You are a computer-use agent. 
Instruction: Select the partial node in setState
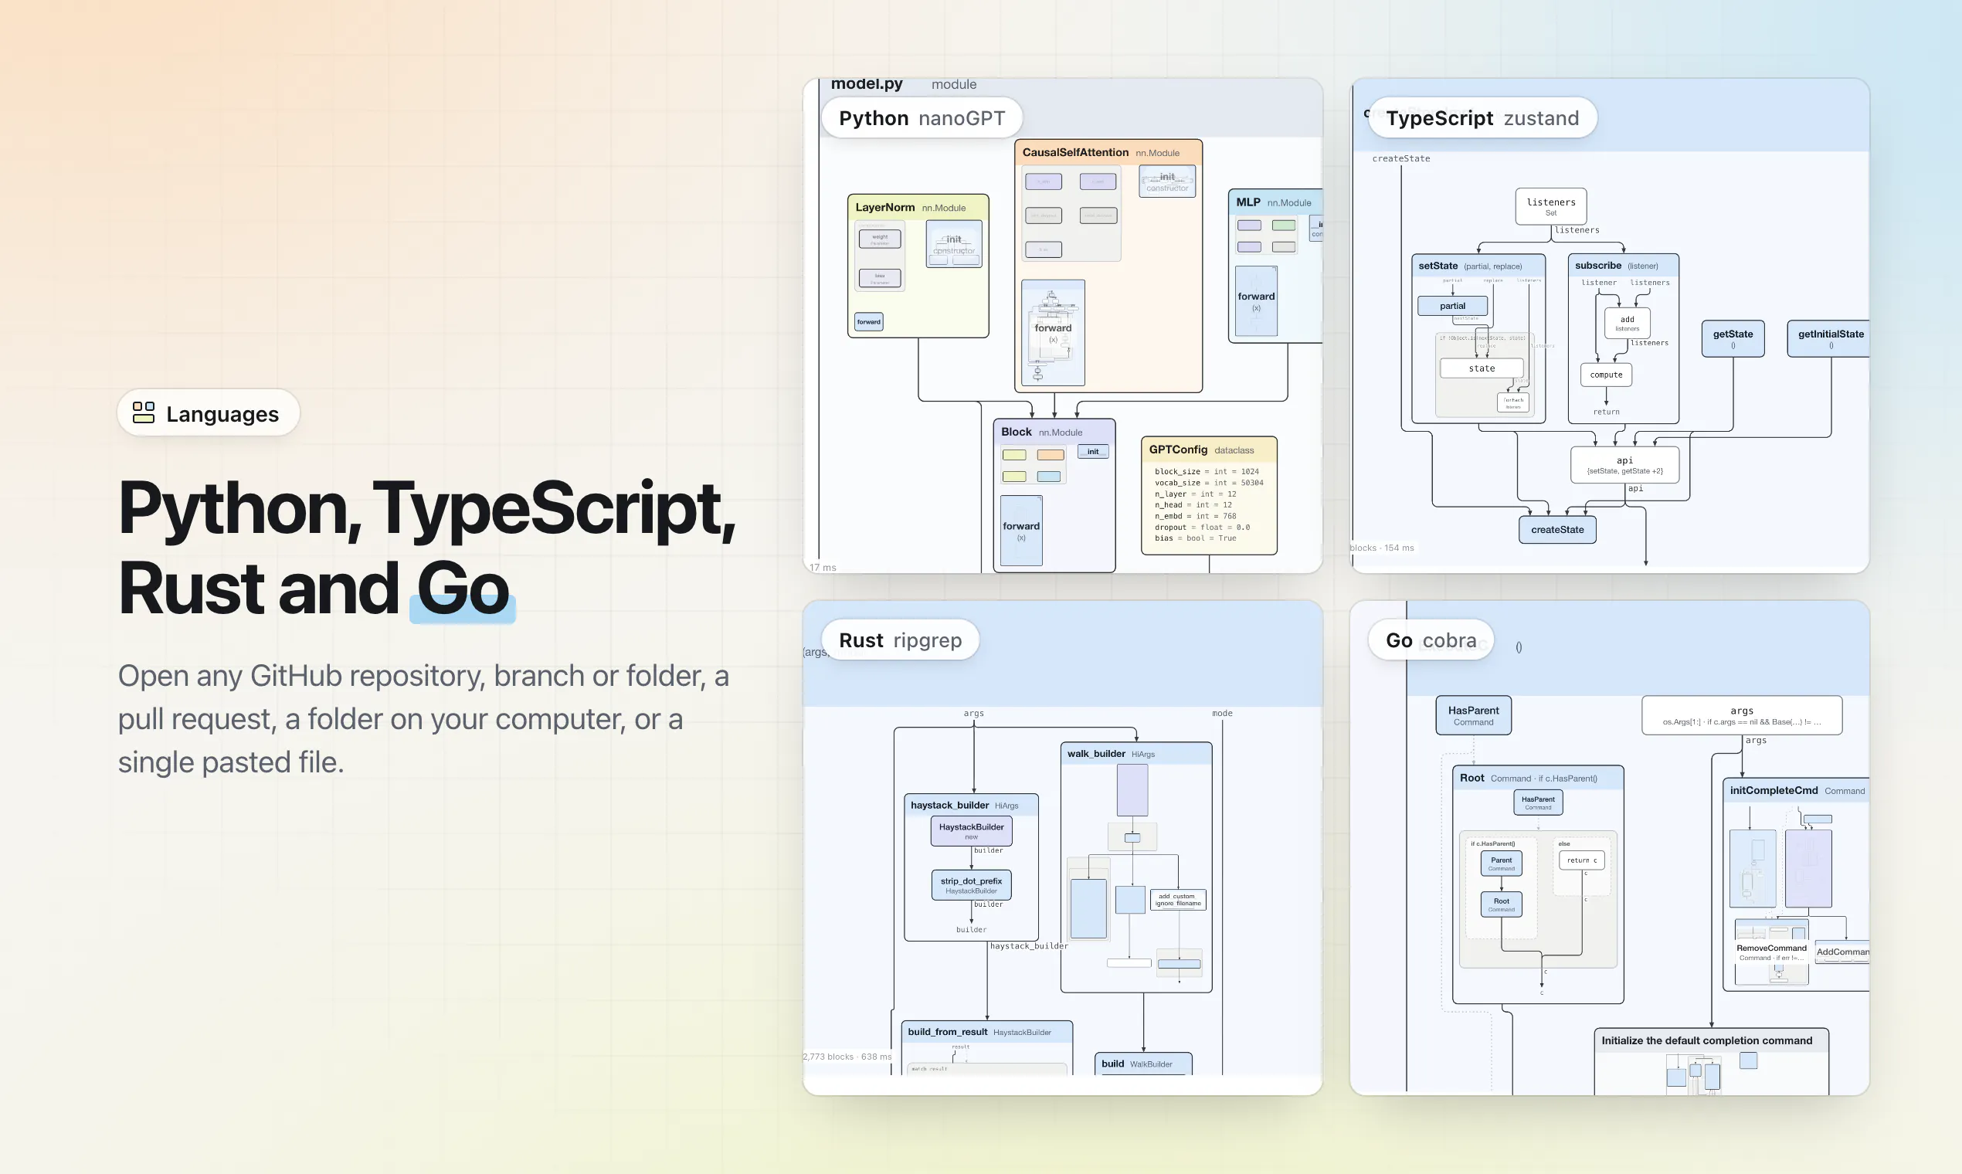point(1451,306)
